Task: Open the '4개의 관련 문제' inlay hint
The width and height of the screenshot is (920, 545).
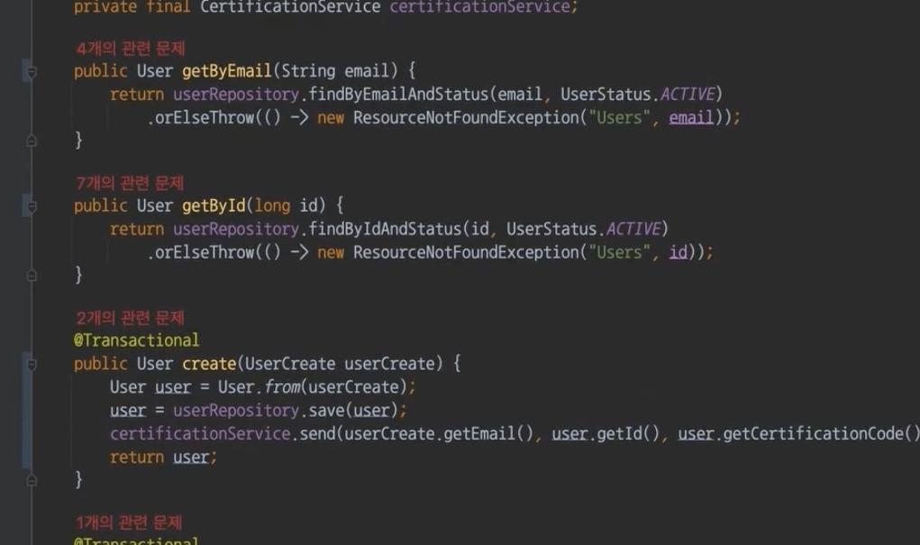Action: (131, 48)
